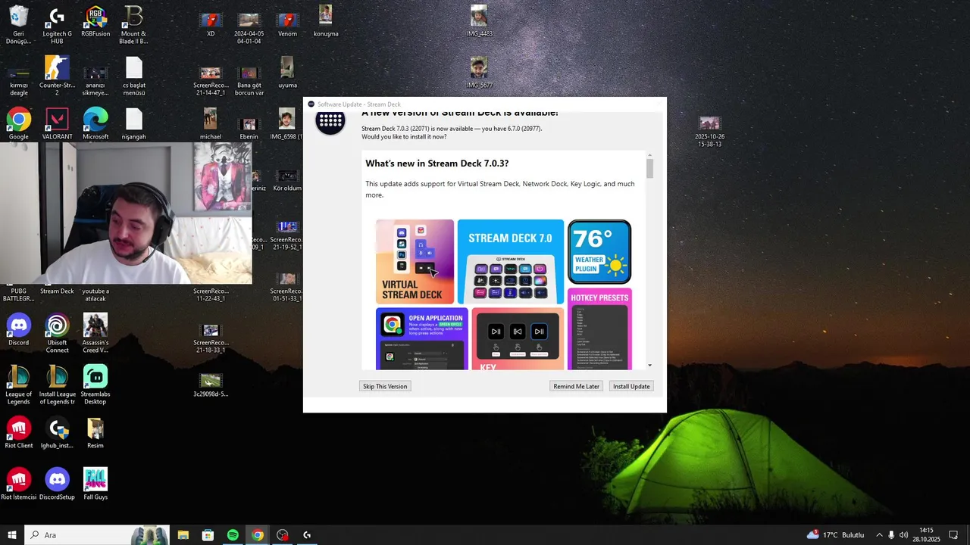
Task: Select the VALORANT desktop icon
Action: pyautogui.click(x=57, y=124)
